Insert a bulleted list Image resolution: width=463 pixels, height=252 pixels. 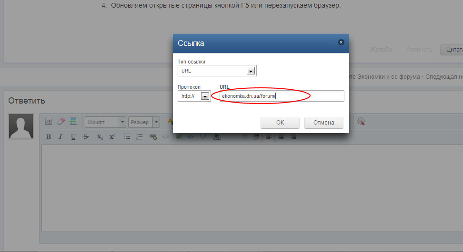127,136
